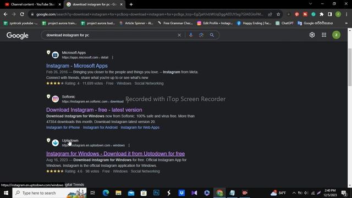Open the Chrome extensions puzzle menu
This screenshot has width=352, height=198.
click(321, 14)
